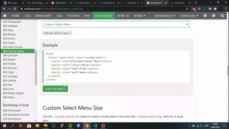Open Telegram from taskbar
The height and width of the screenshot is (129, 229).
[78, 126]
